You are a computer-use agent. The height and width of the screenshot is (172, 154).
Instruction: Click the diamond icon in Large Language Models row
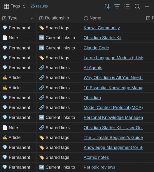[5, 58]
